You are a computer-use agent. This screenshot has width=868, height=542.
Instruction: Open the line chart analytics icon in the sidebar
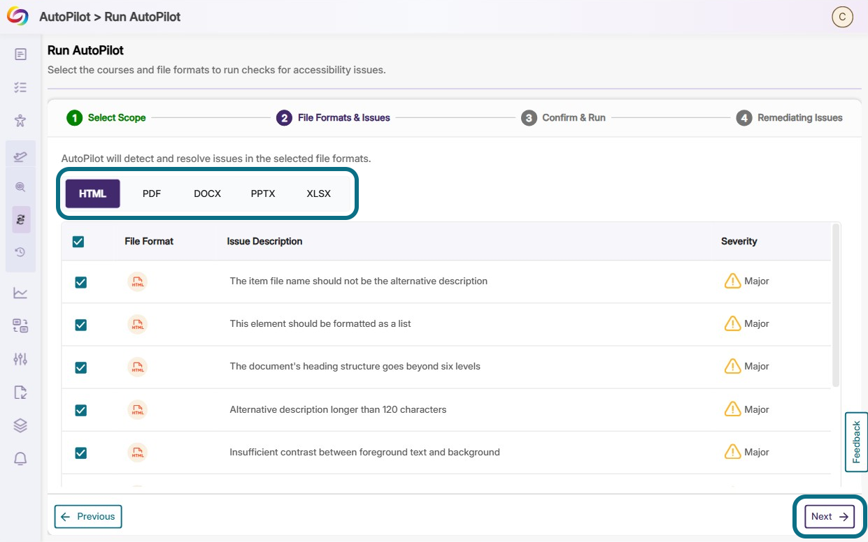point(20,293)
